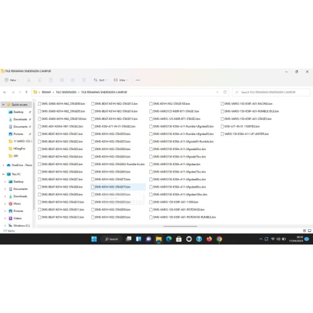313x313 pixels.
Task: Navigate back with the back arrow
Action: 4,92
